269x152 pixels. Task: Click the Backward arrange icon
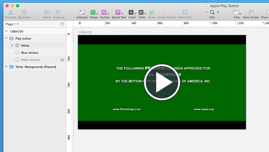24,12
